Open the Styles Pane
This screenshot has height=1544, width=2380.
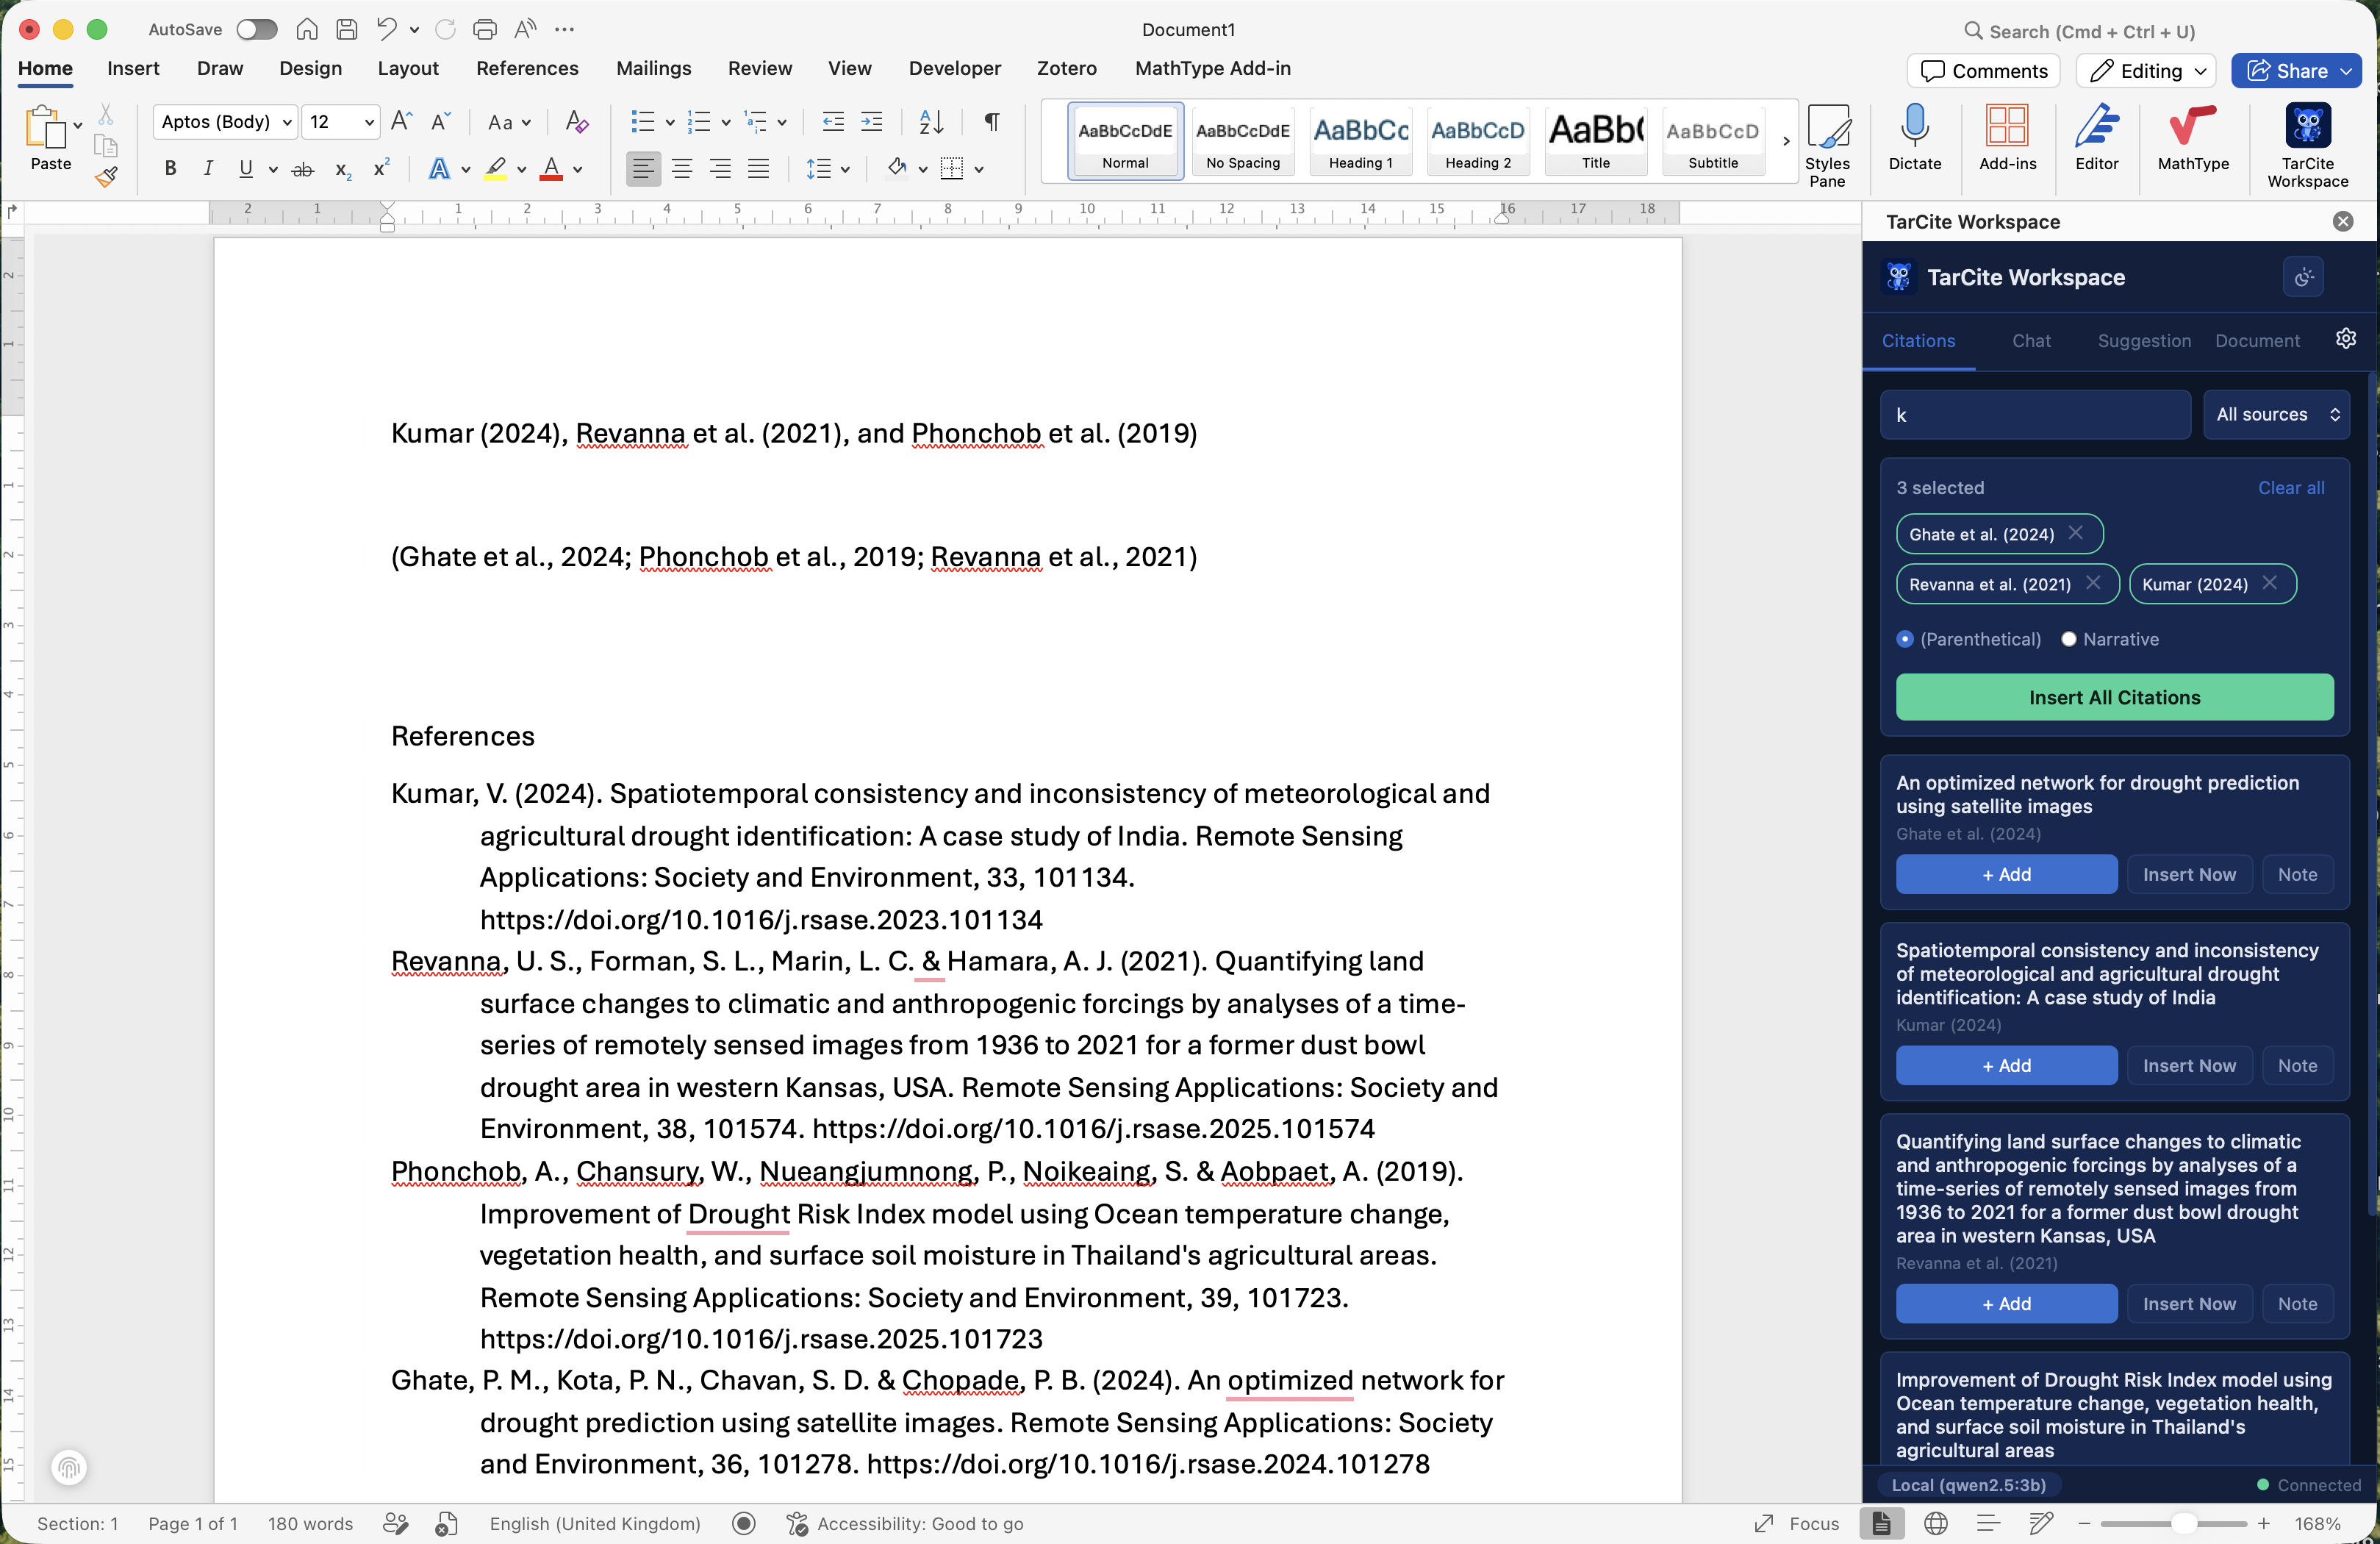(1827, 145)
